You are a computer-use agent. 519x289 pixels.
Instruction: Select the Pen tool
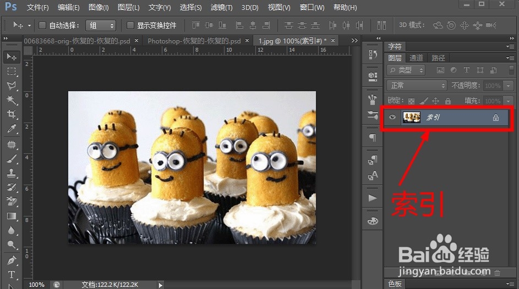[x=12, y=260]
